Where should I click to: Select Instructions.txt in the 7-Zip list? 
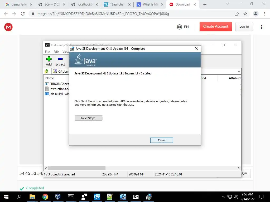tap(57, 89)
